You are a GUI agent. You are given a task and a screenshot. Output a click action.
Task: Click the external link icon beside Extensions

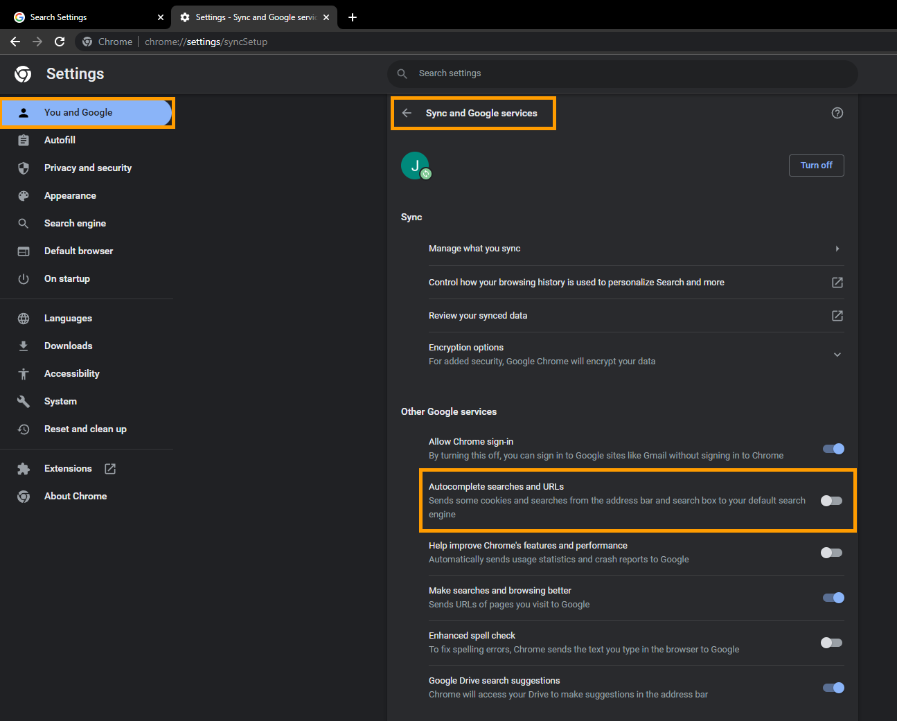[110, 468]
